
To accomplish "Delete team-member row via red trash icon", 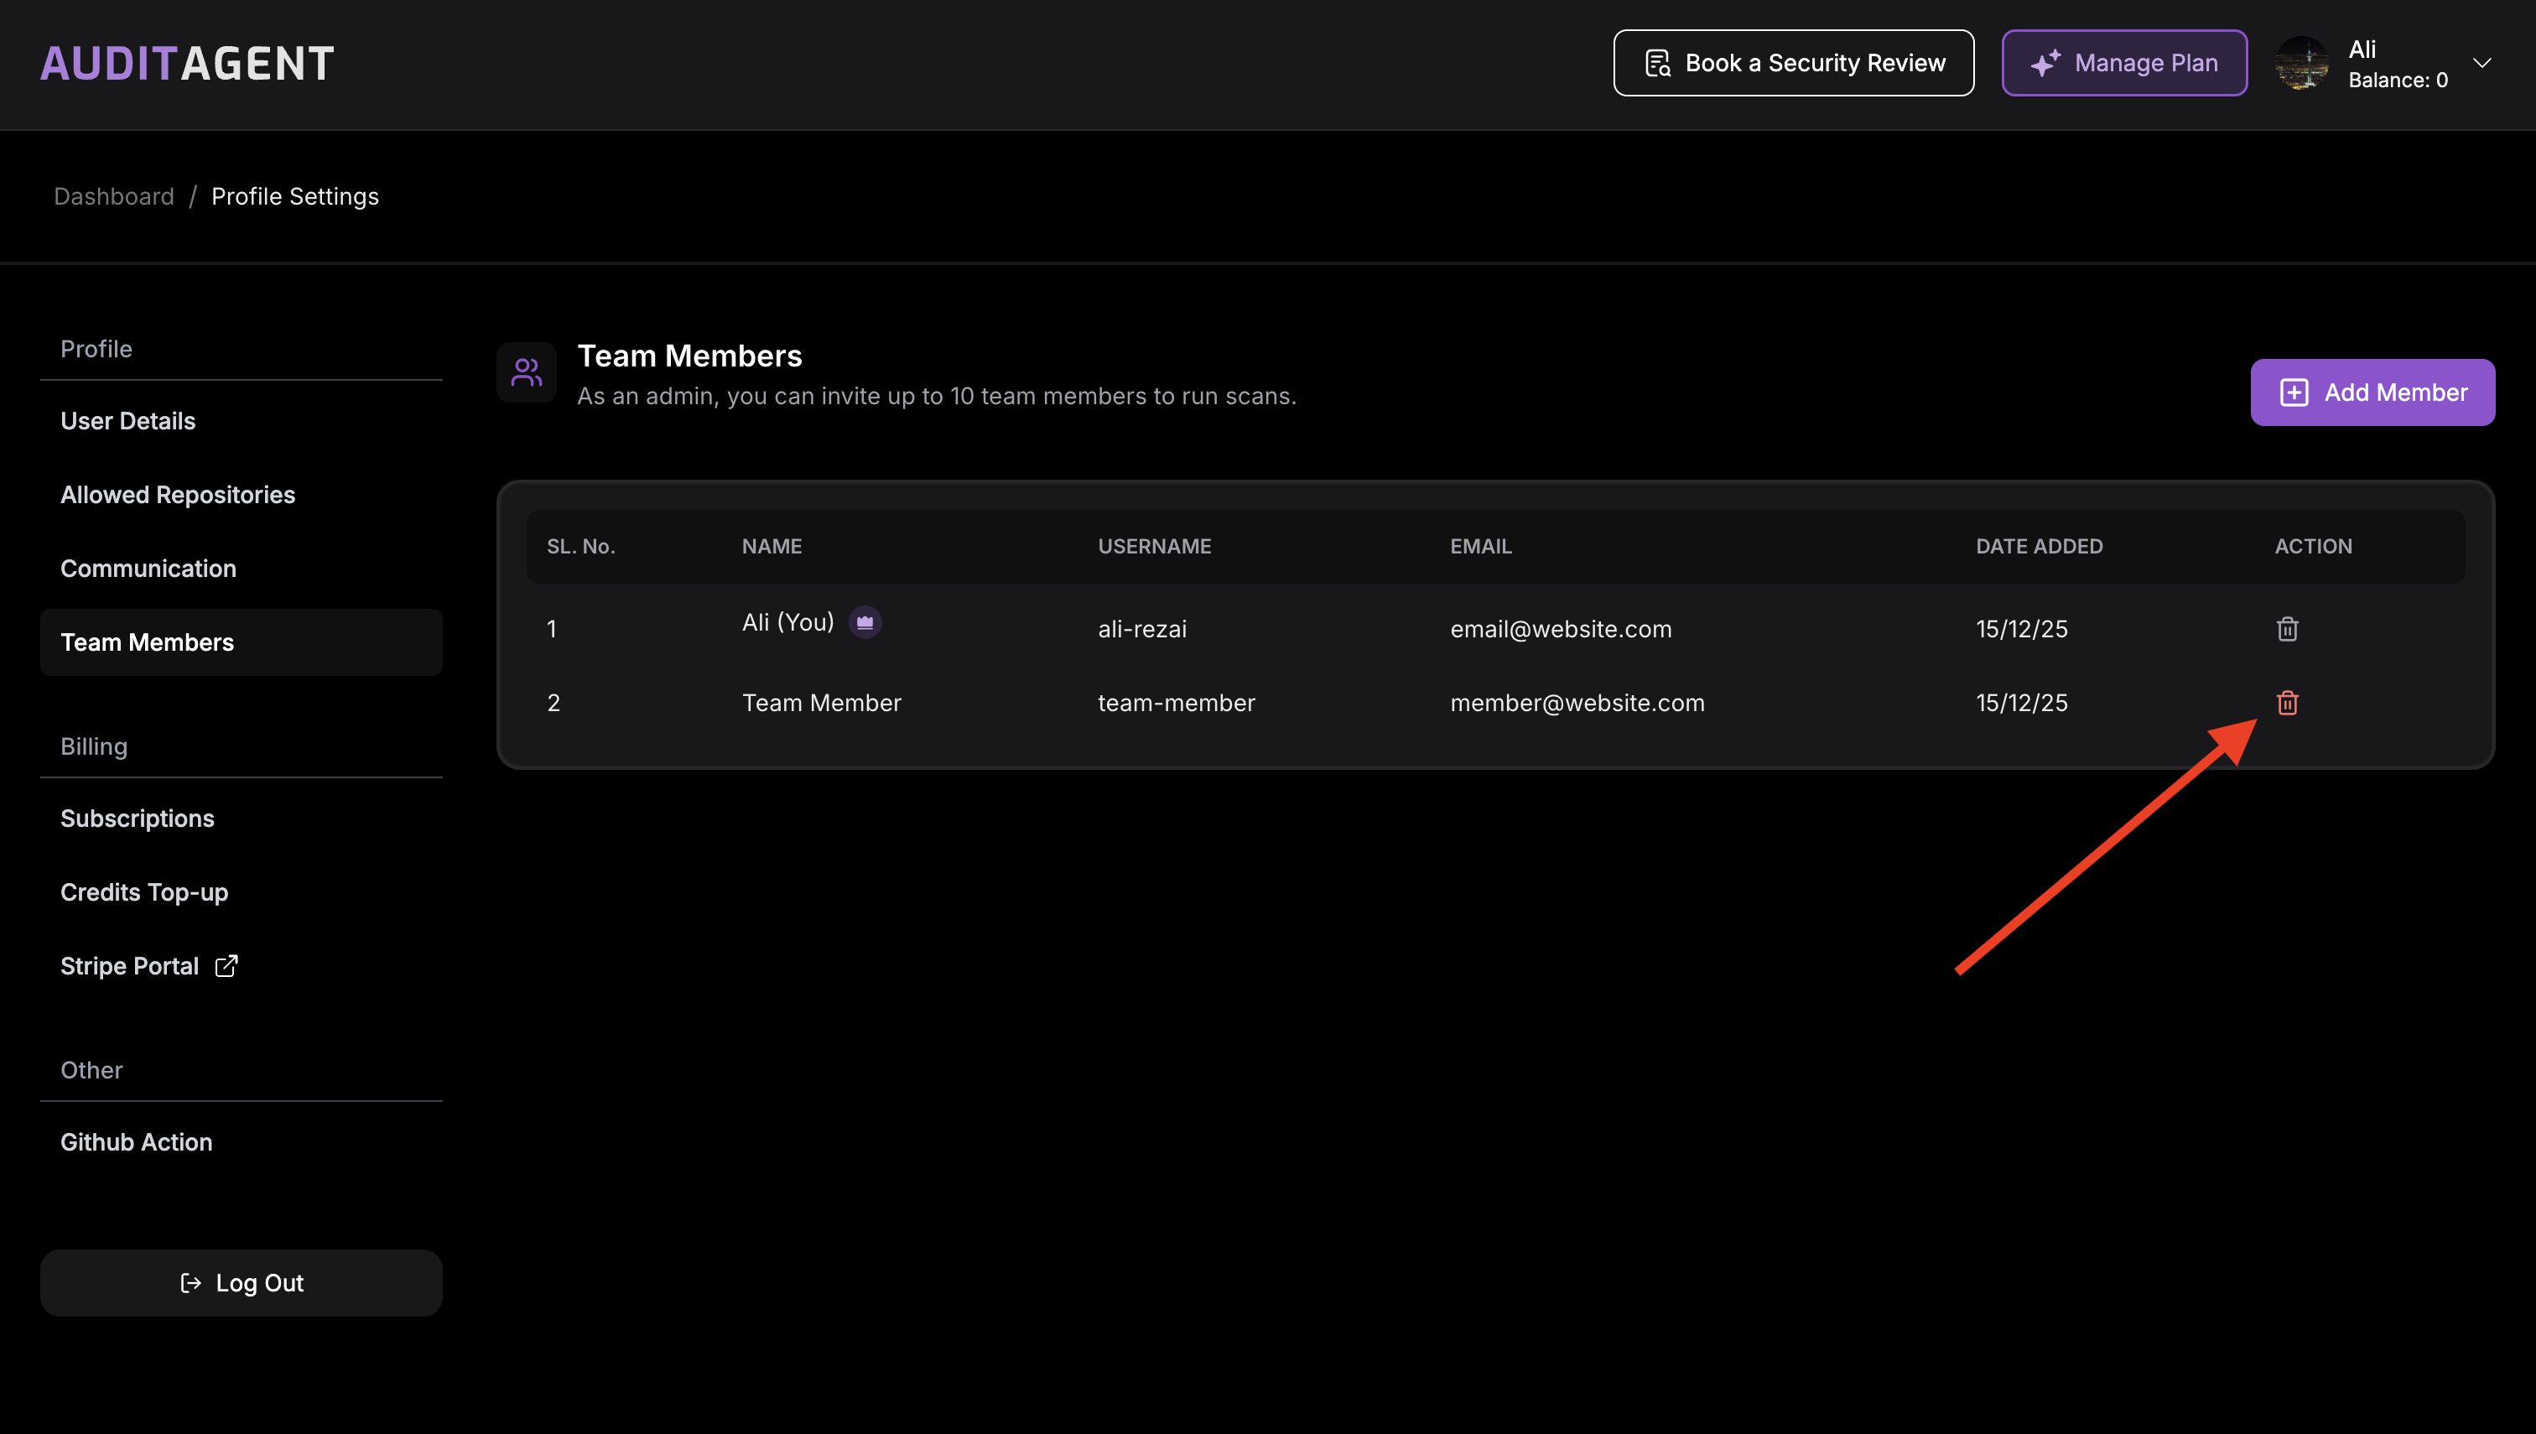I will tap(2287, 702).
